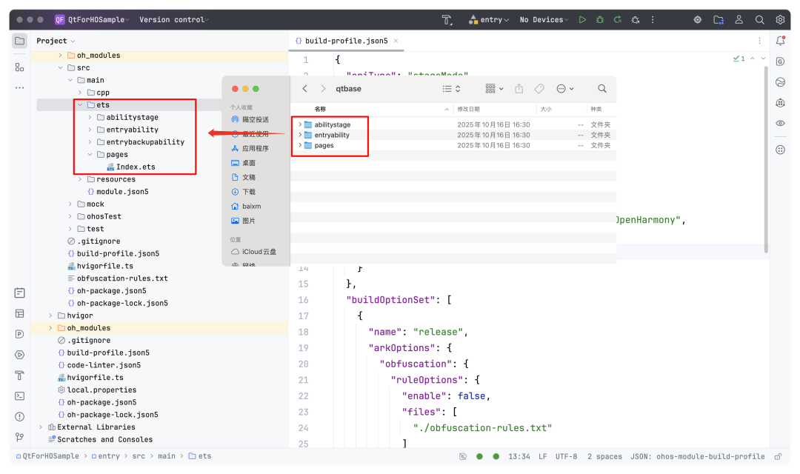
Task: Open the Version control dropdown
Action: pos(175,20)
